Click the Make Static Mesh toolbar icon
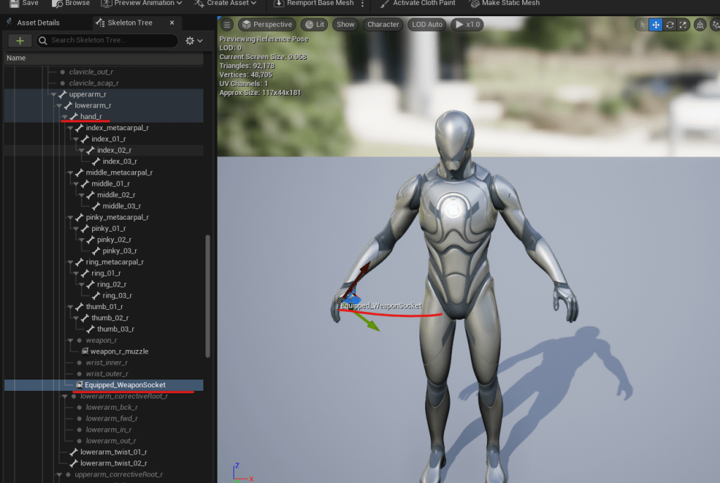 point(474,4)
